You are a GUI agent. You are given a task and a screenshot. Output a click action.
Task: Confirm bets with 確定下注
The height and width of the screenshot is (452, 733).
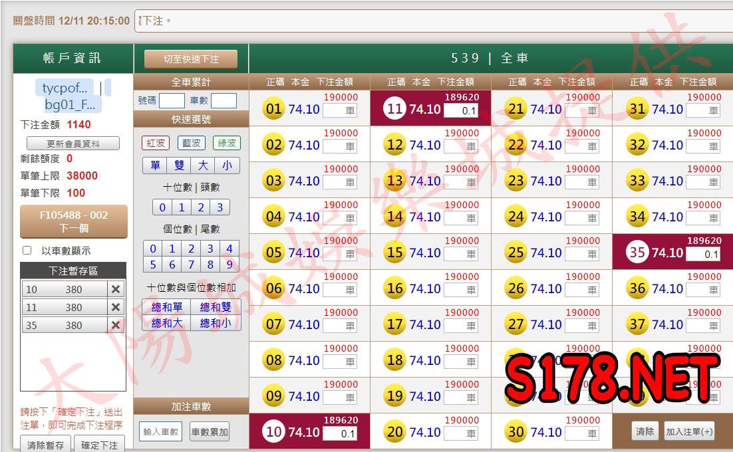pyautogui.click(x=99, y=444)
